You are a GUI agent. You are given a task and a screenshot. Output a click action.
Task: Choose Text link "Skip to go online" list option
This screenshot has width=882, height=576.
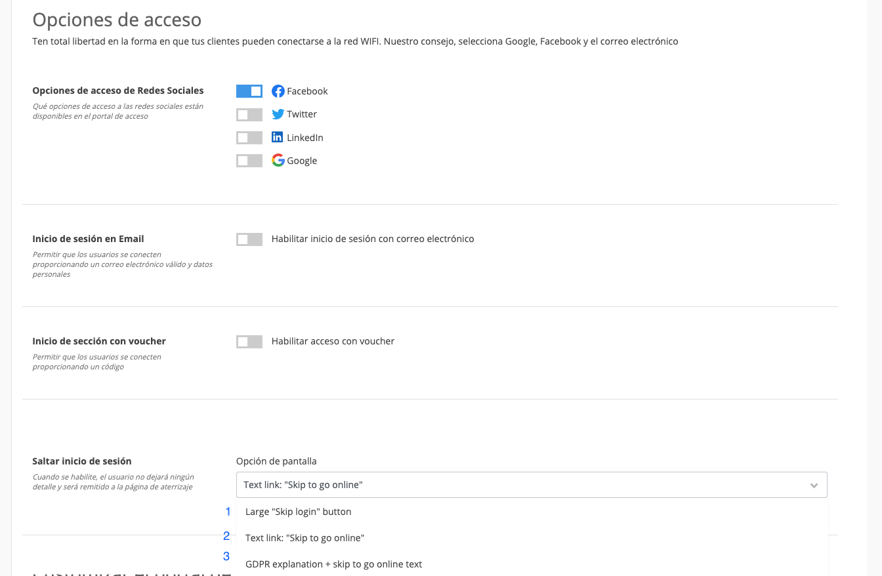(x=532, y=538)
